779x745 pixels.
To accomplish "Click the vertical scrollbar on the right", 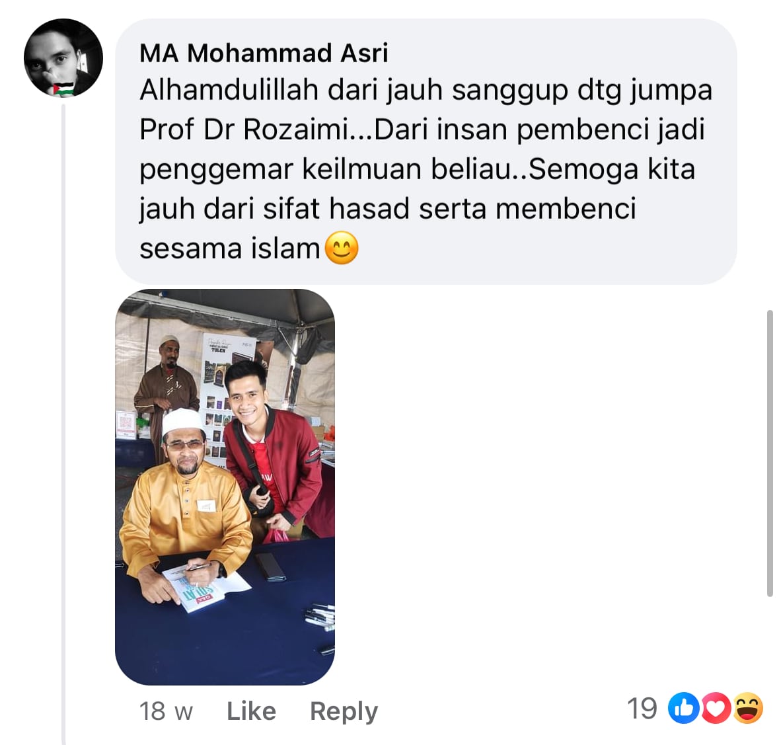I will click(x=770, y=453).
